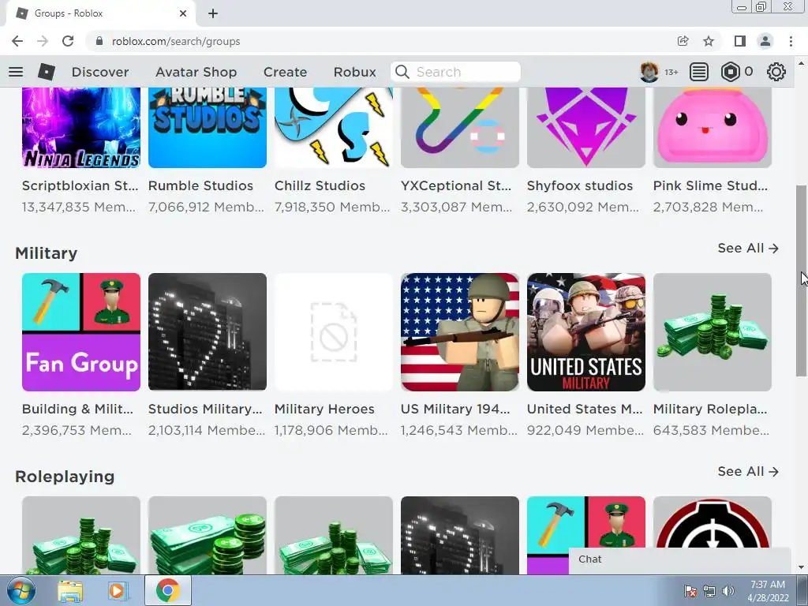Open the Ninja Legends group thumbnail
808x606 pixels.
81,127
